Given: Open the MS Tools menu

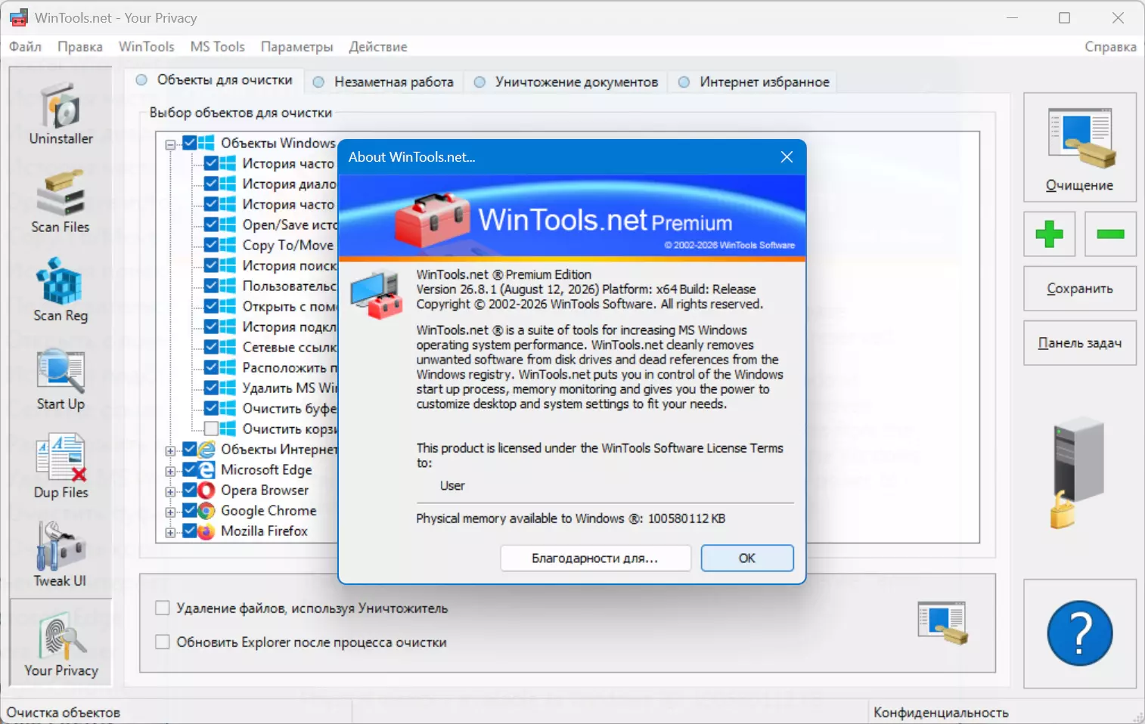Looking at the screenshot, I should point(218,47).
